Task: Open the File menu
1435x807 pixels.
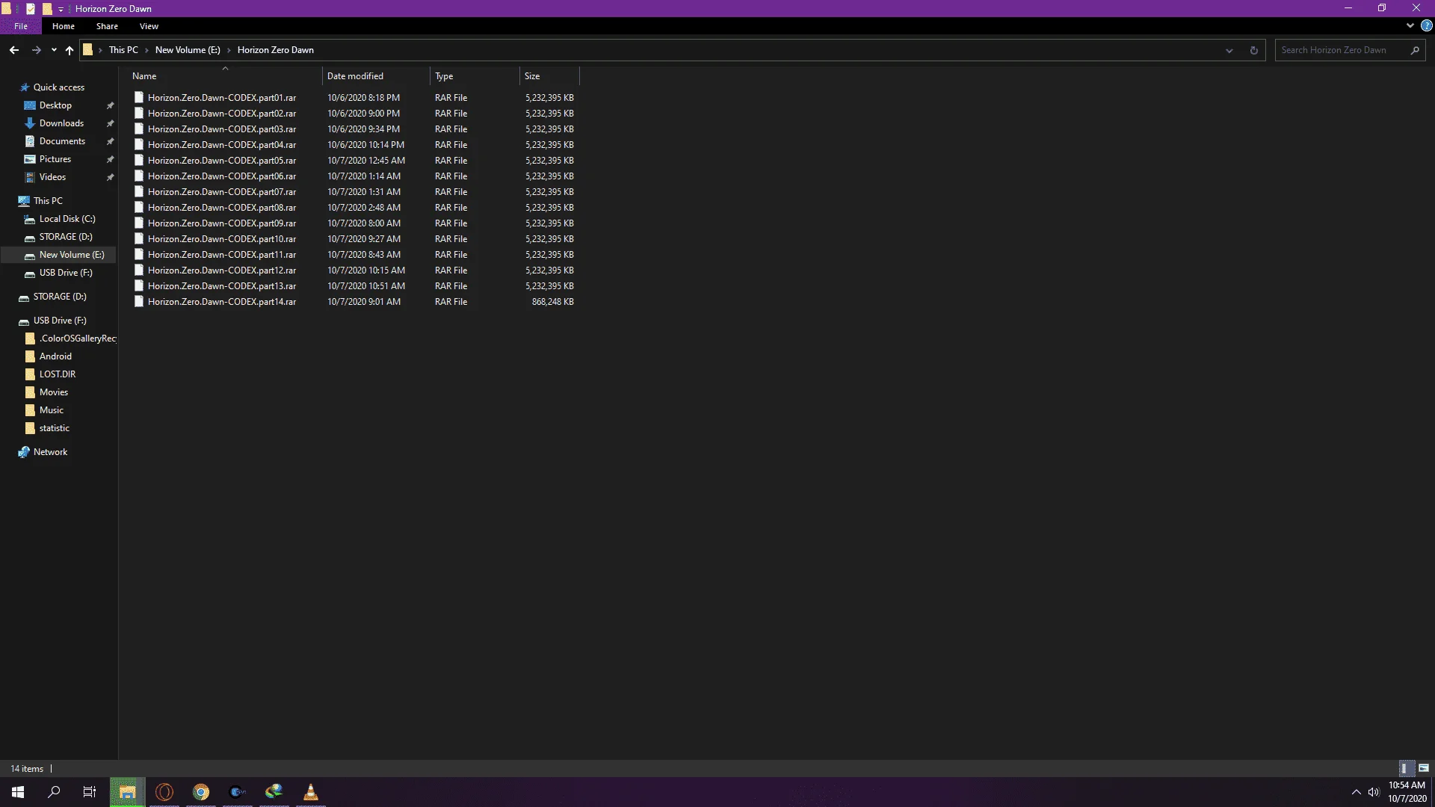Action: pyautogui.click(x=21, y=26)
